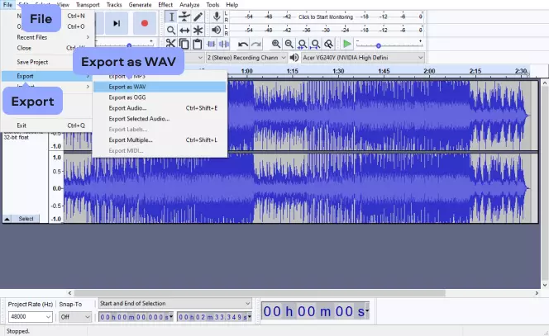This screenshot has height=336, width=549.
Task: Open the Snap-To Off dropdown
Action: point(75,317)
